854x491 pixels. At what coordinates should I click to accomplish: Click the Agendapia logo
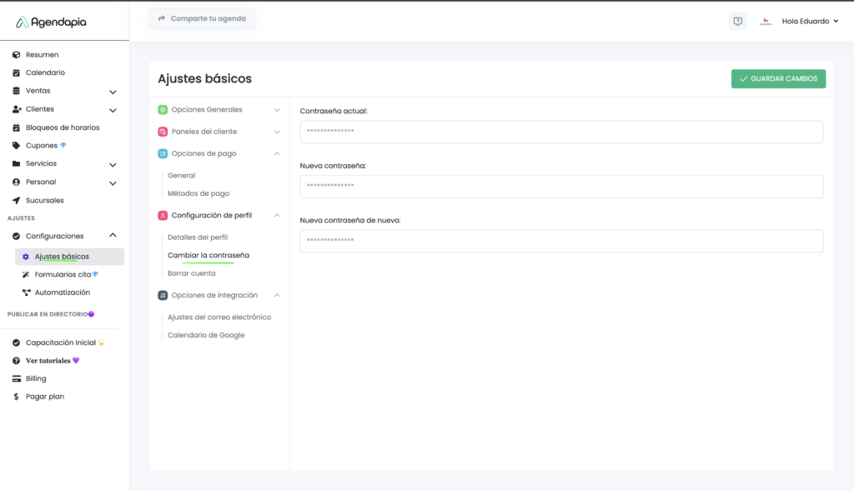click(x=51, y=23)
